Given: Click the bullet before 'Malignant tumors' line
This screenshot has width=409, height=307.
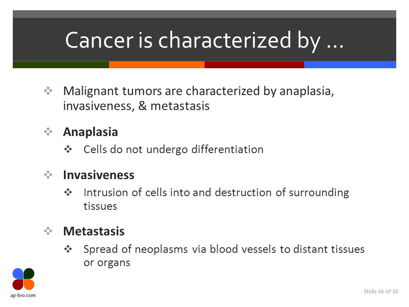Looking at the screenshot, I should 48,91.
